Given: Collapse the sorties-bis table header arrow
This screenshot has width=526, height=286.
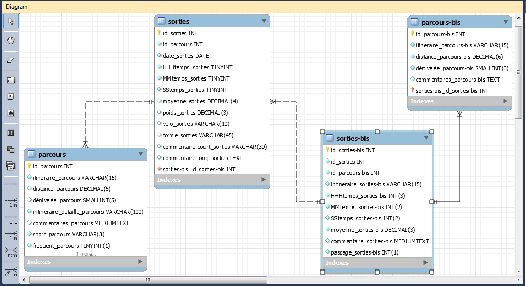Looking at the screenshot, I should (x=426, y=138).
